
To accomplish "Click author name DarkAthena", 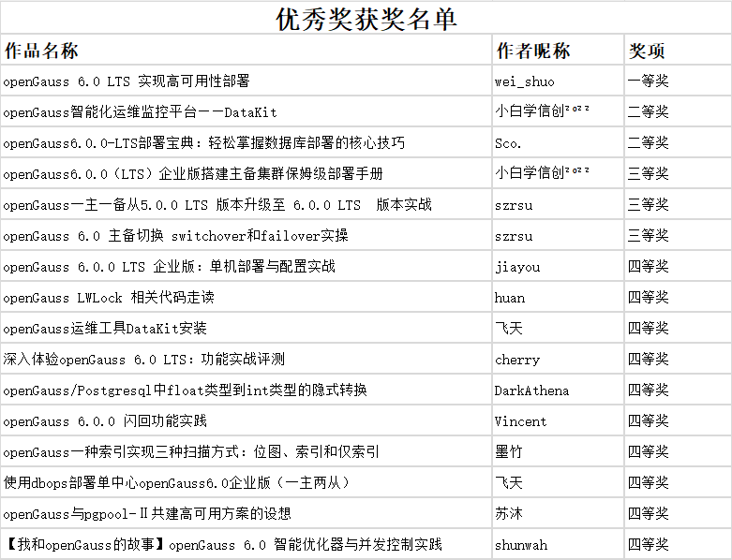I will coord(531,391).
